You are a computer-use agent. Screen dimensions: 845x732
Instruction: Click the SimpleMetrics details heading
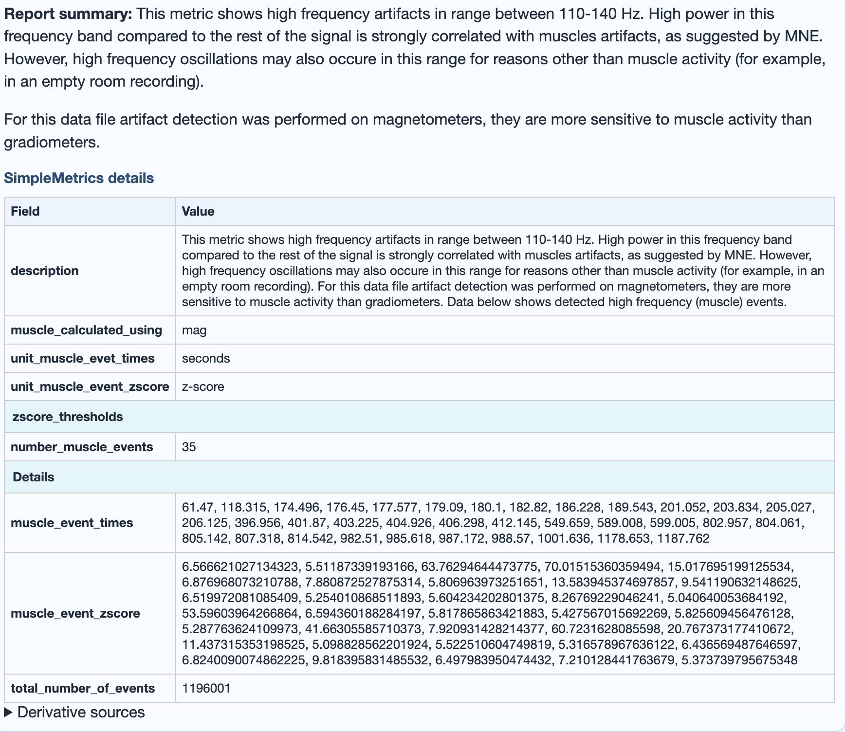[x=79, y=178]
